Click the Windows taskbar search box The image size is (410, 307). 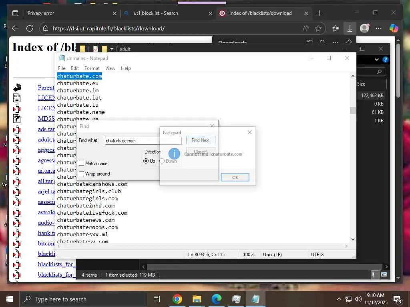(83, 299)
